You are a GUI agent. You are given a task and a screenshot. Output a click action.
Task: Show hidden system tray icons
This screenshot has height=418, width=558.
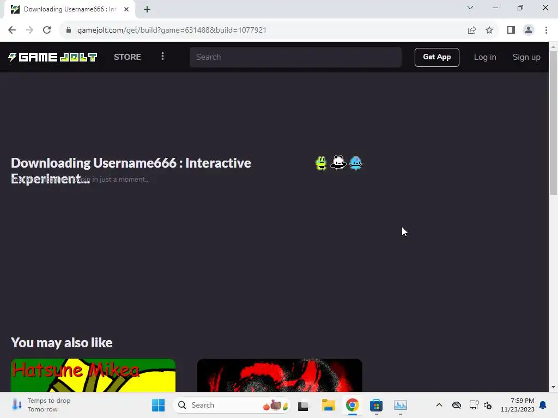tap(439, 405)
